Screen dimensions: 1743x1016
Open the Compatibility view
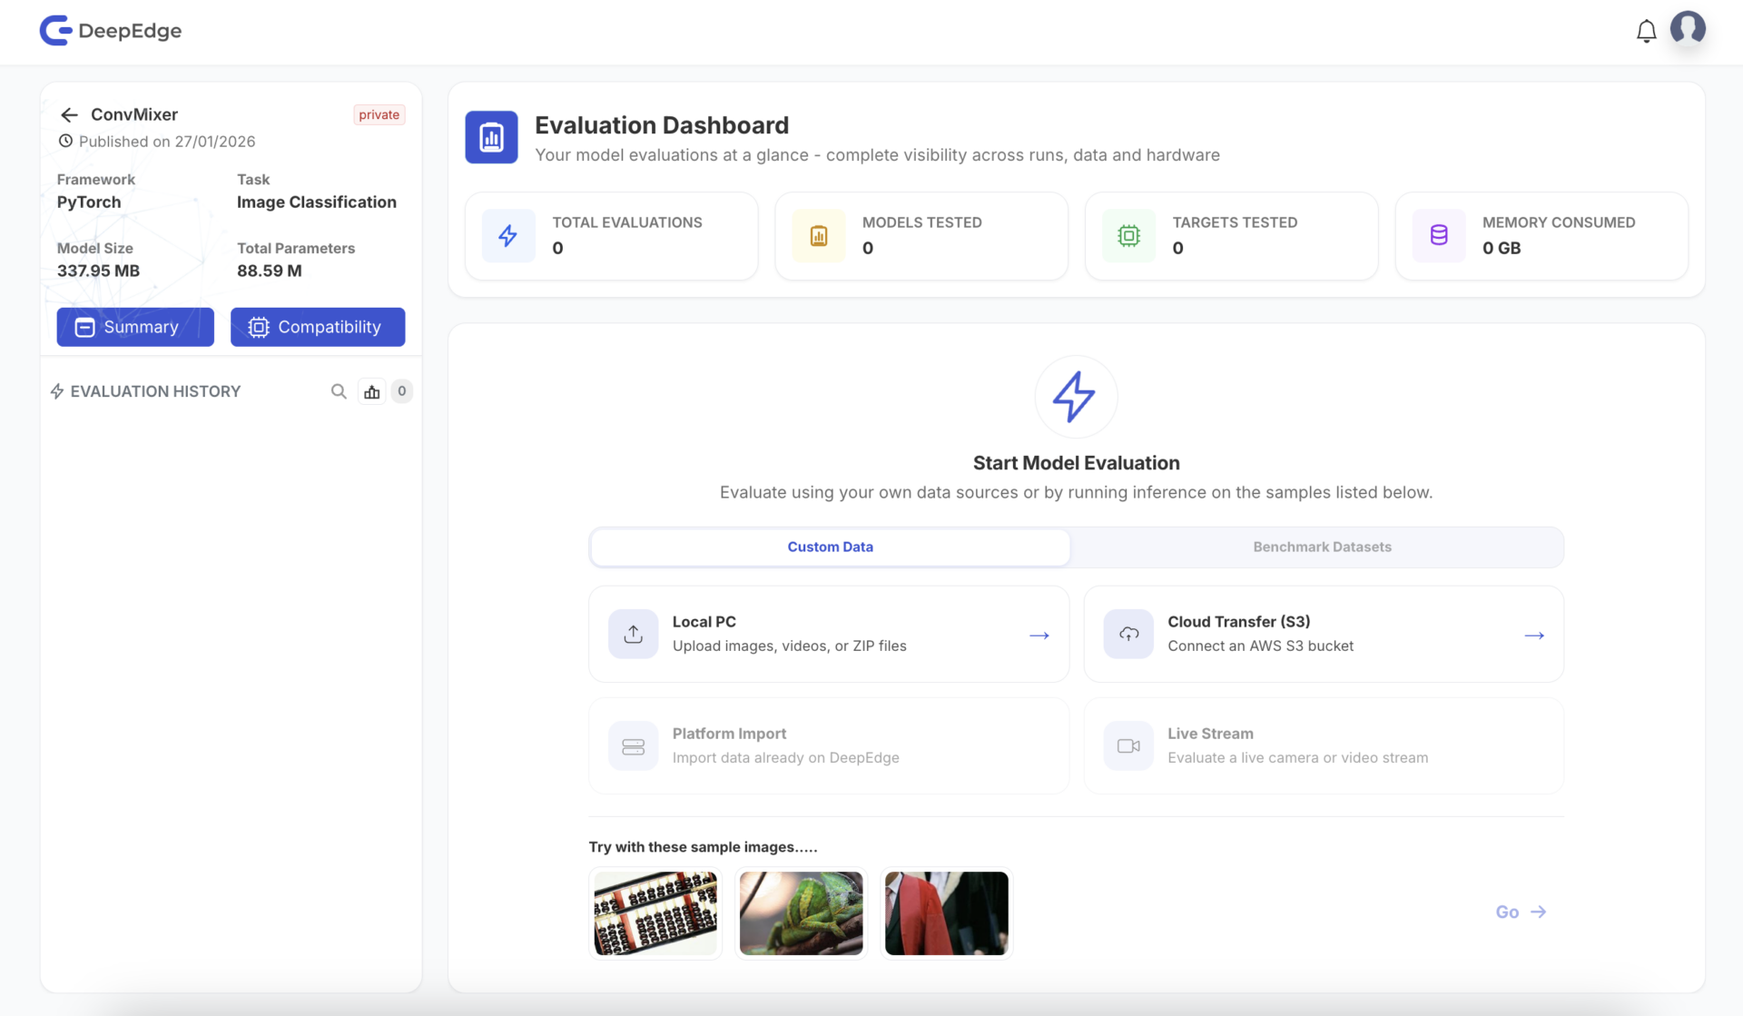[x=318, y=327]
